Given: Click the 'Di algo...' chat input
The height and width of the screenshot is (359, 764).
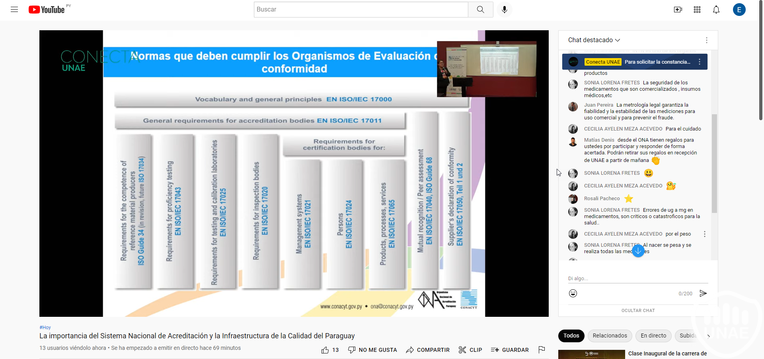Looking at the screenshot, I should pos(638,279).
